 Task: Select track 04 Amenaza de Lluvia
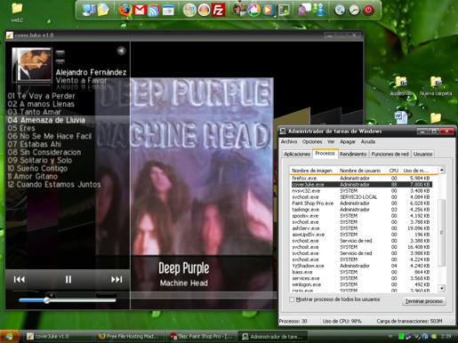click(46, 120)
